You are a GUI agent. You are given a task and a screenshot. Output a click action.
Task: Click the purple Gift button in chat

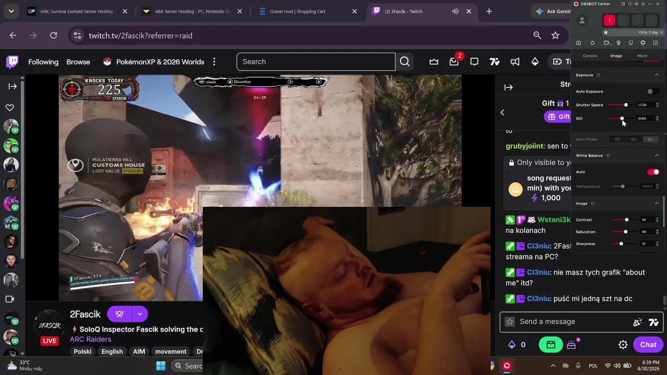(x=558, y=117)
